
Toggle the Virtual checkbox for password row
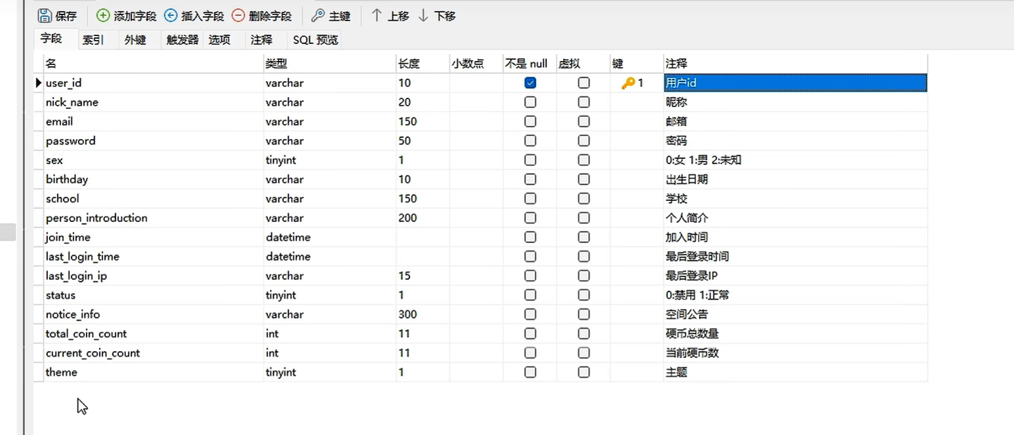[x=583, y=141]
